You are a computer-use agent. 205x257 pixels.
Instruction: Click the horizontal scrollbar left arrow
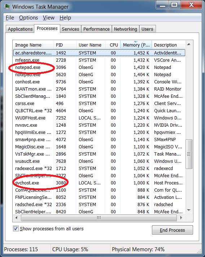click(x=17, y=218)
